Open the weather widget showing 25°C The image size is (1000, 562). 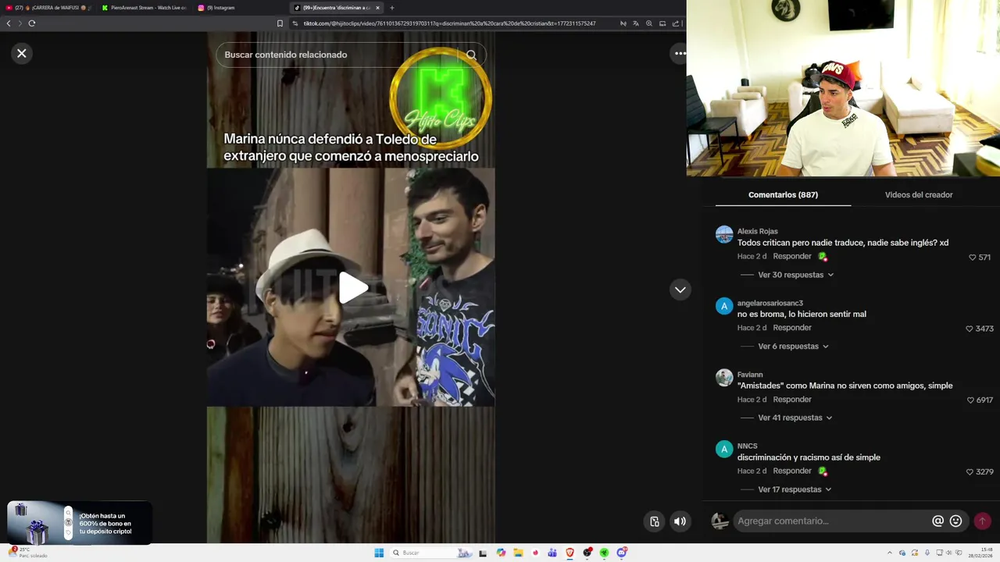(x=27, y=553)
